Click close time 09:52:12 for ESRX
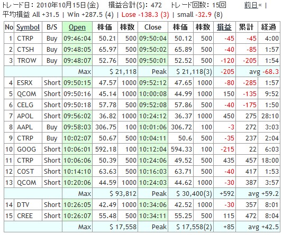The width and height of the screenshot is (282, 235). pyautogui.click(x=153, y=83)
